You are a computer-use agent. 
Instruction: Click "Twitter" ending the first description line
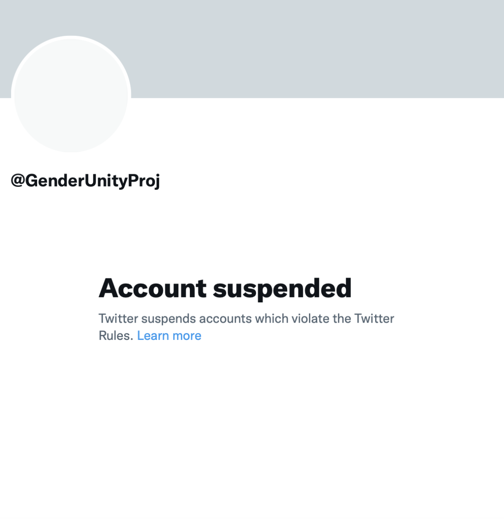374,319
